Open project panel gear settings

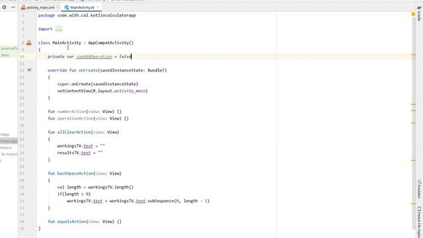click(5, 7)
